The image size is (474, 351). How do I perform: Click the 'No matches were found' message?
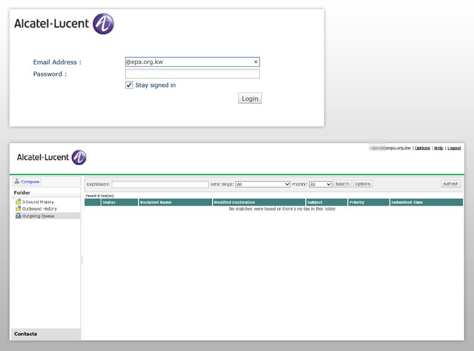[282, 209]
